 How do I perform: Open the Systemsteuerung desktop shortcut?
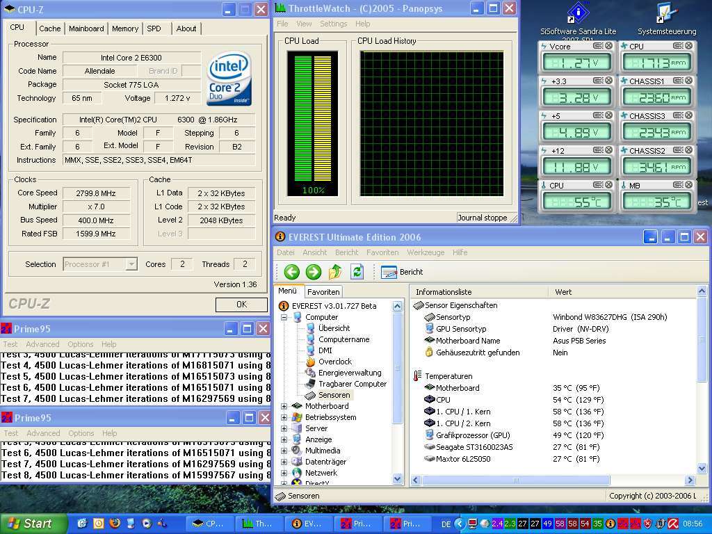pos(667,19)
